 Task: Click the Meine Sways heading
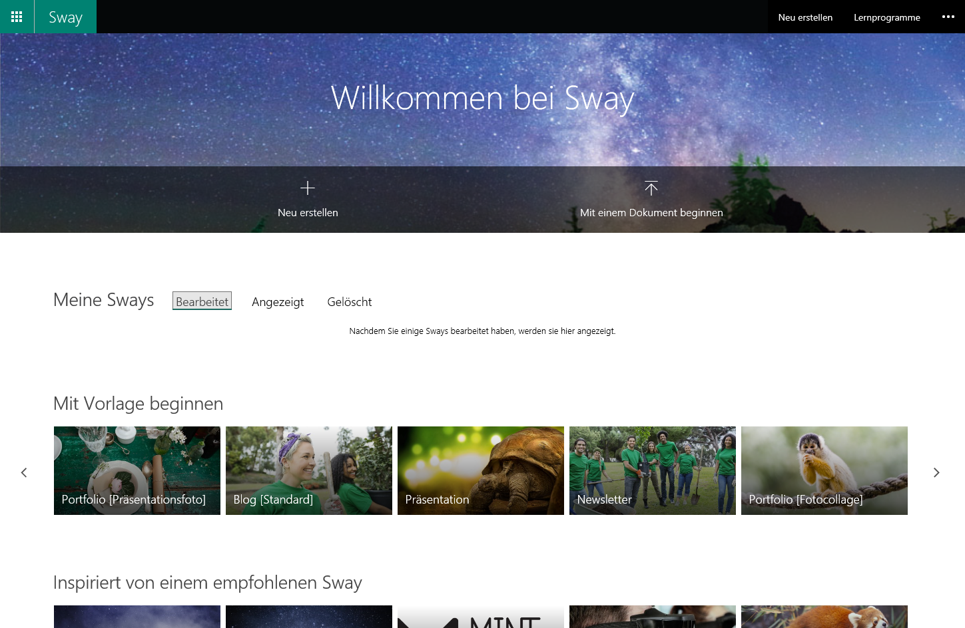pyautogui.click(x=104, y=301)
